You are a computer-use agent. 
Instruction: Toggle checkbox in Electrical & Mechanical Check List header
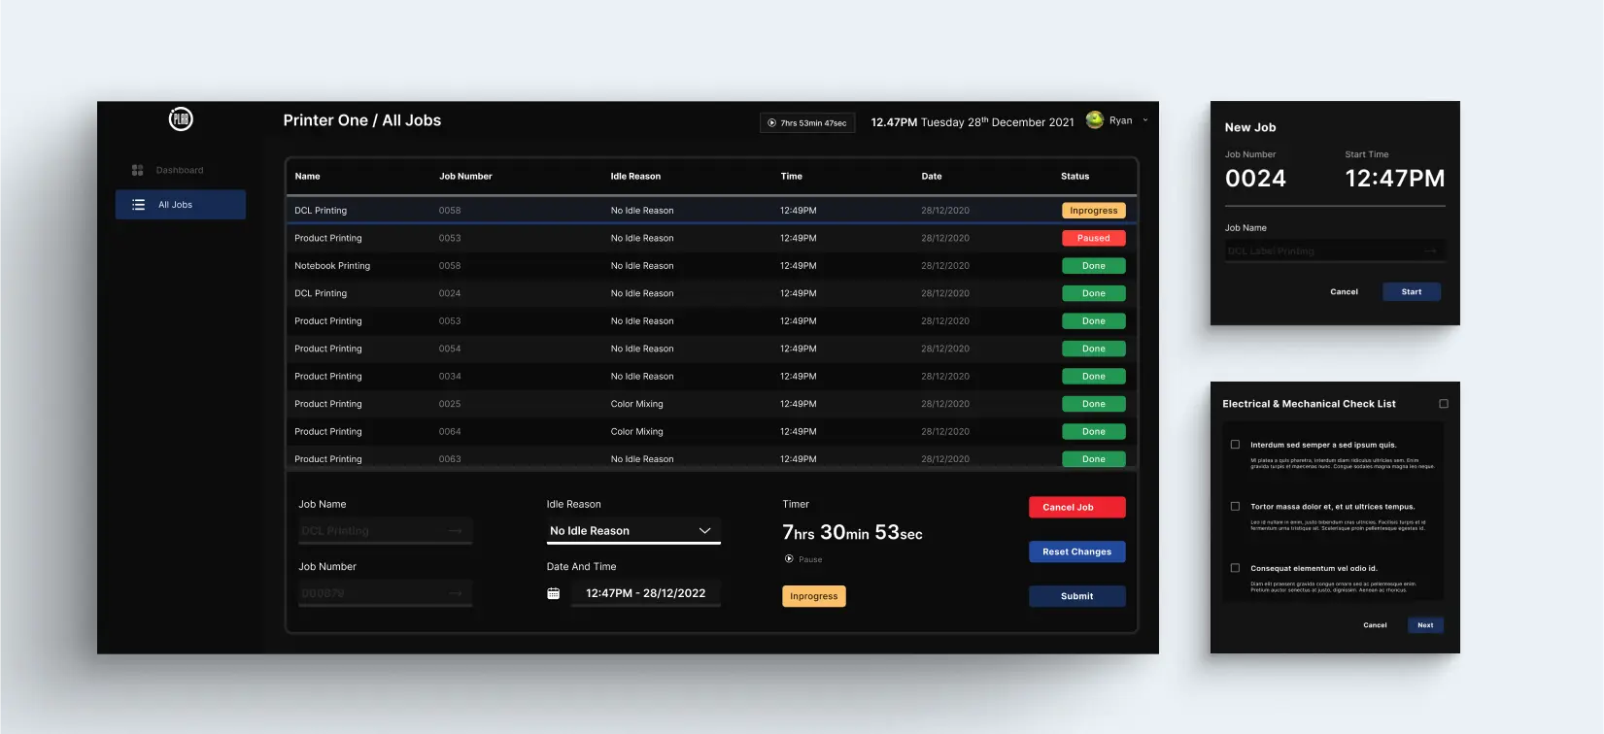[x=1444, y=404]
